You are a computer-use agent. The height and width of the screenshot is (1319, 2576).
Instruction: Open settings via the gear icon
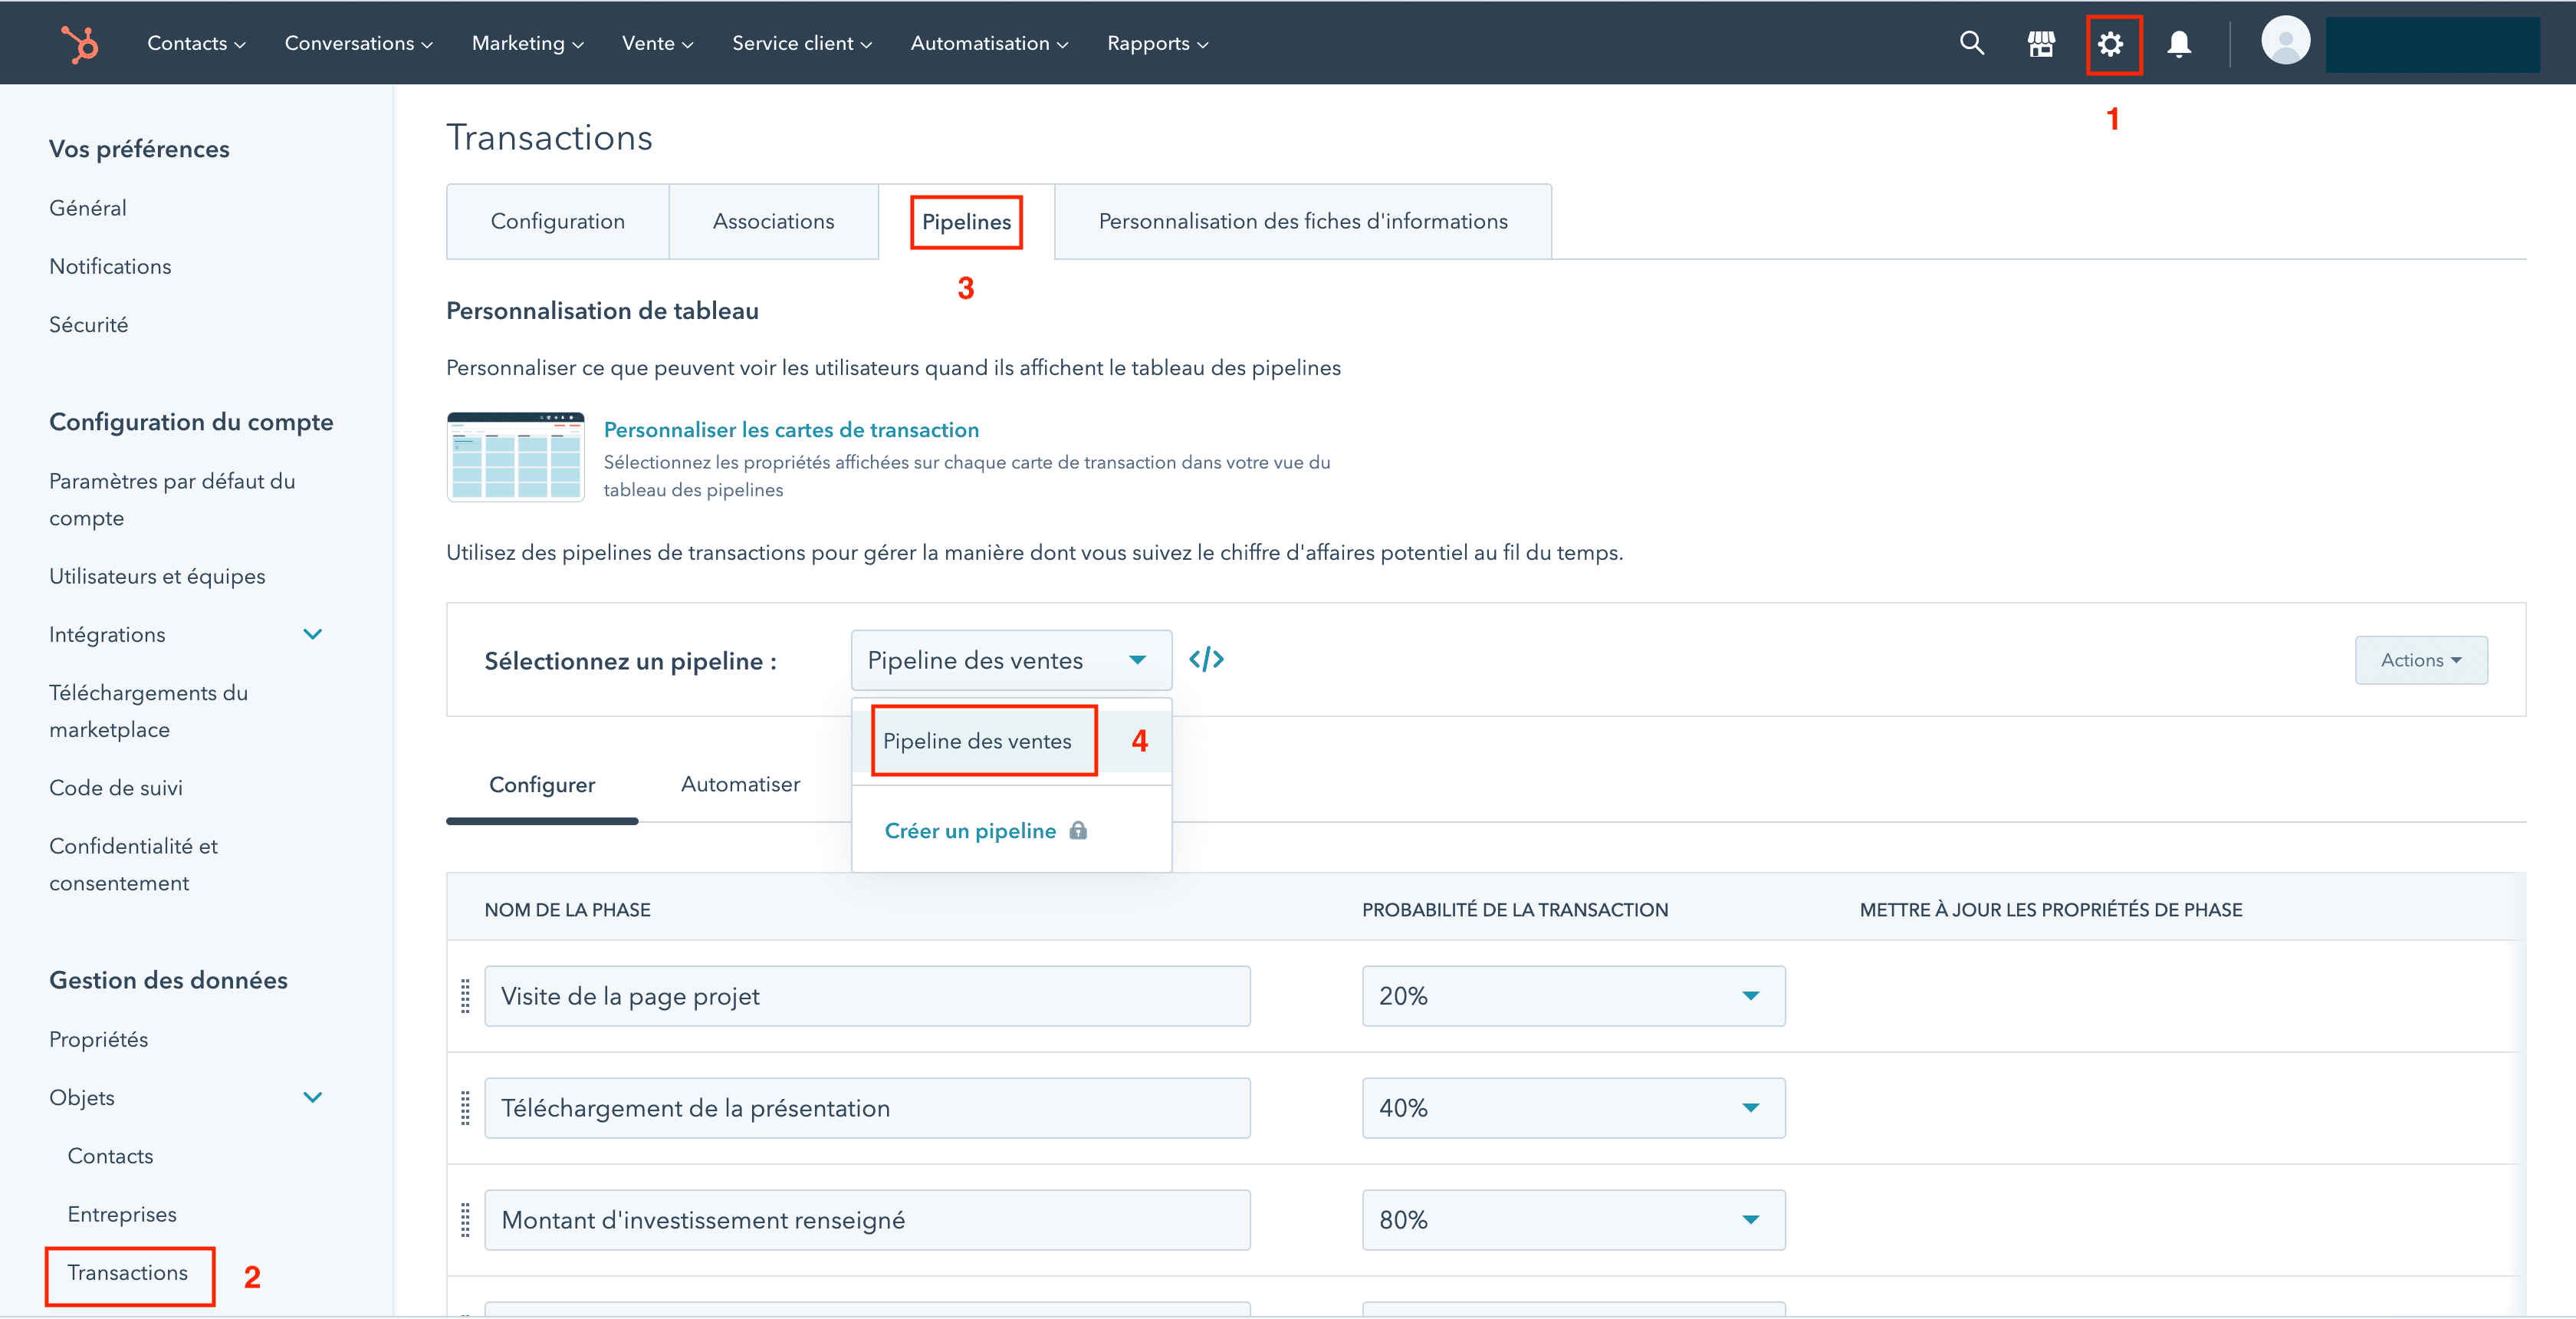click(2110, 44)
